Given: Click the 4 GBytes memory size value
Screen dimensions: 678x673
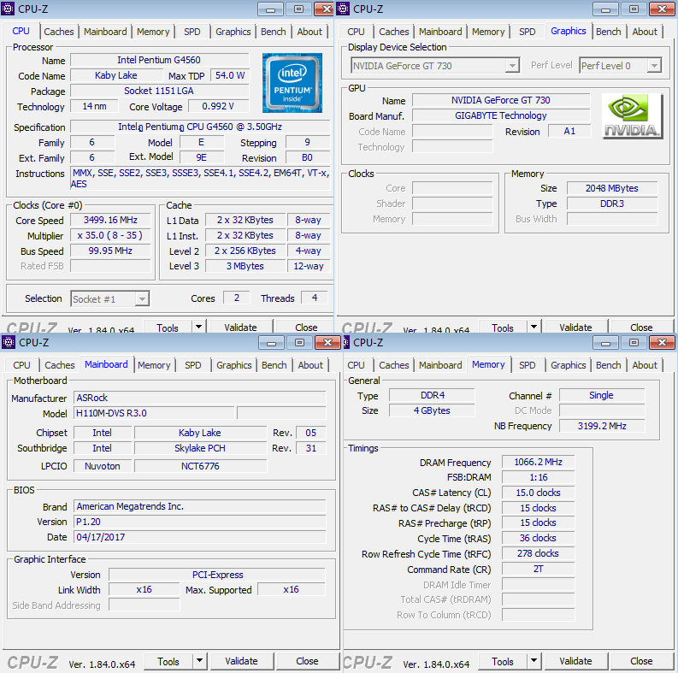Looking at the screenshot, I should 432,410.
